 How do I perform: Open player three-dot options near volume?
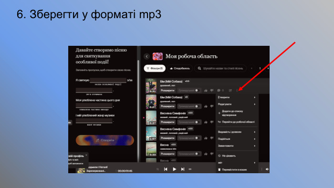(x=261, y=169)
